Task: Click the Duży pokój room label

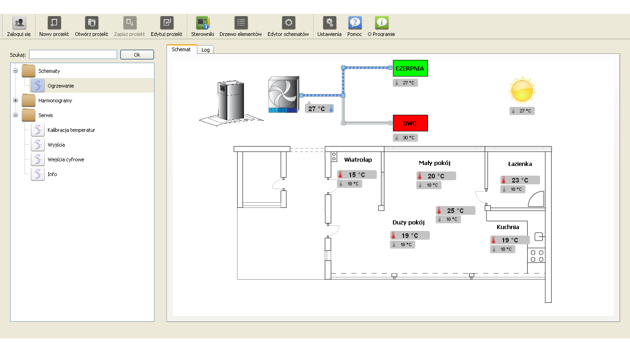Action: point(409,222)
